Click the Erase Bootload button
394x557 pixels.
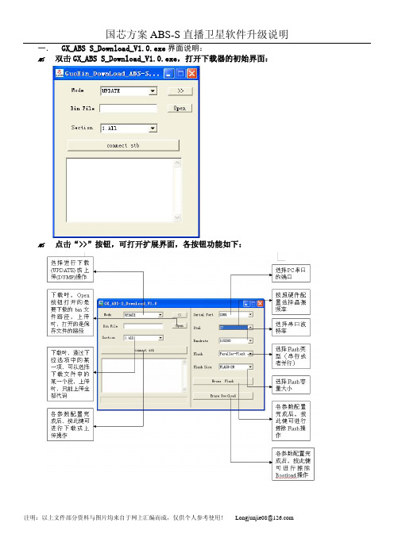point(223,396)
